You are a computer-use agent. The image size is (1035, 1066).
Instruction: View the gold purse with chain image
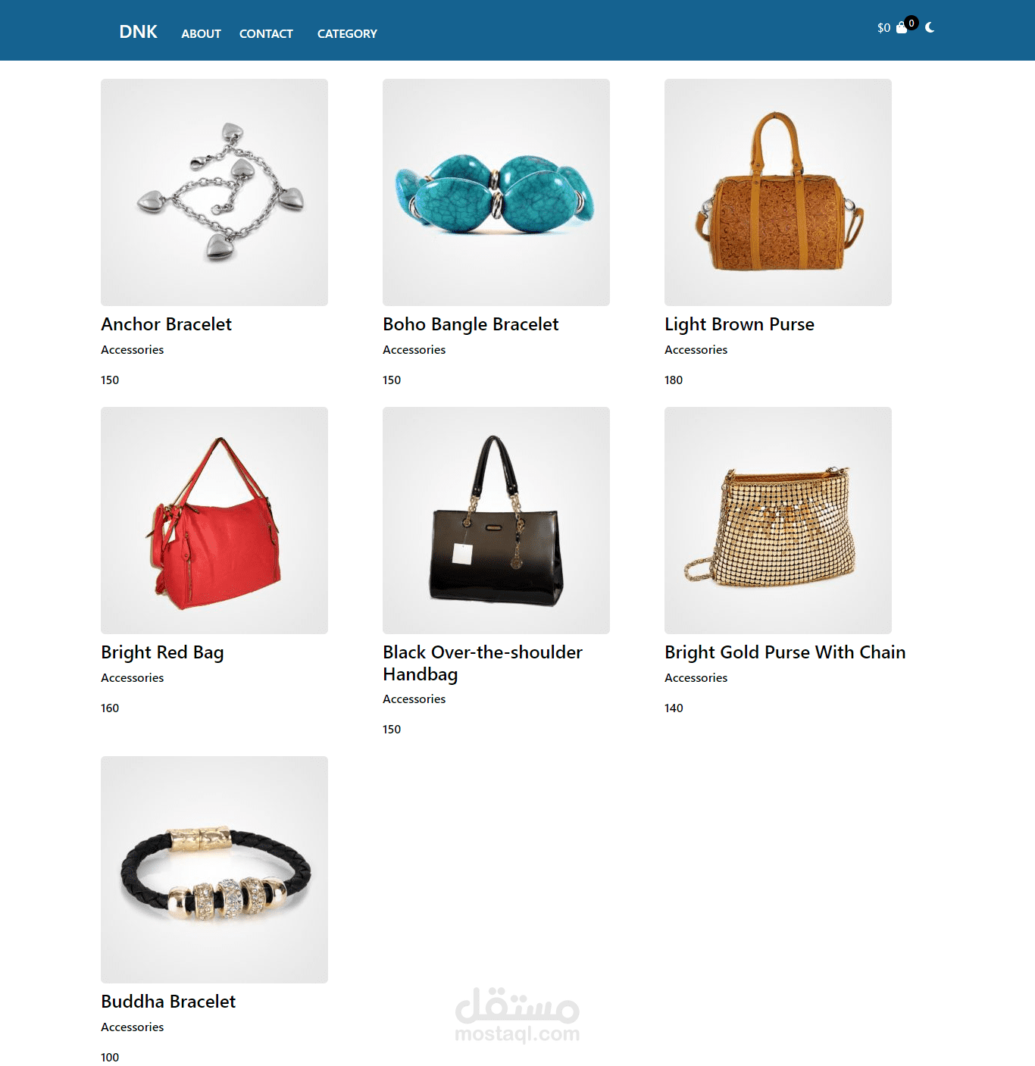click(x=778, y=520)
